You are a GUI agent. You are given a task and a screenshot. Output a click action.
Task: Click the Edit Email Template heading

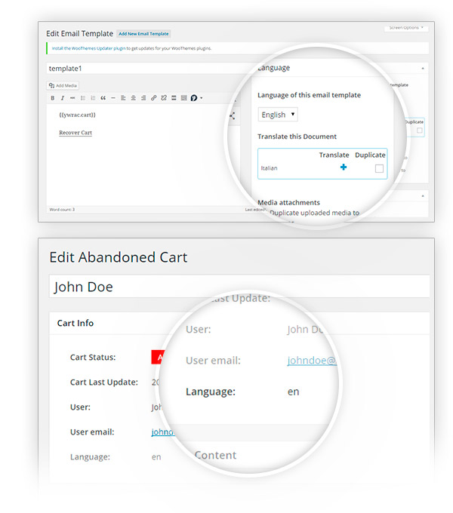(79, 34)
